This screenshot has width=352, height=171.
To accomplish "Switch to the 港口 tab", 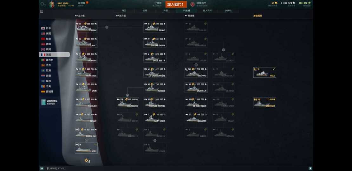I will [124, 10].
